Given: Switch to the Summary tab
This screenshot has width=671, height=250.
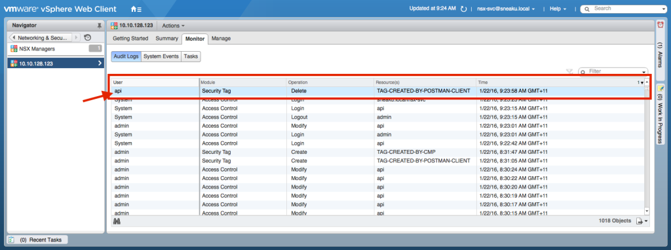Looking at the screenshot, I should click(x=166, y=39).
